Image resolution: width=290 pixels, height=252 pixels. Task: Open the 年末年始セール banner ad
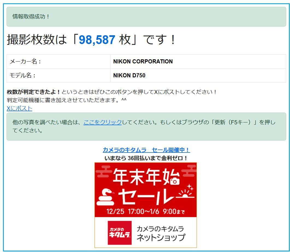(x=146, y=205)
